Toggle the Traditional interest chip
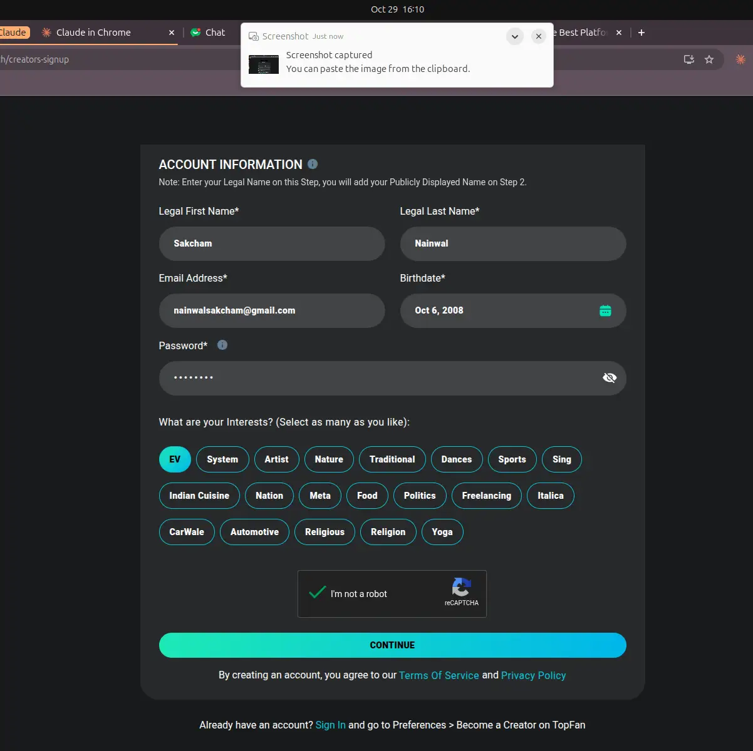Screen dimensions: 753x751 click(392, 459)
